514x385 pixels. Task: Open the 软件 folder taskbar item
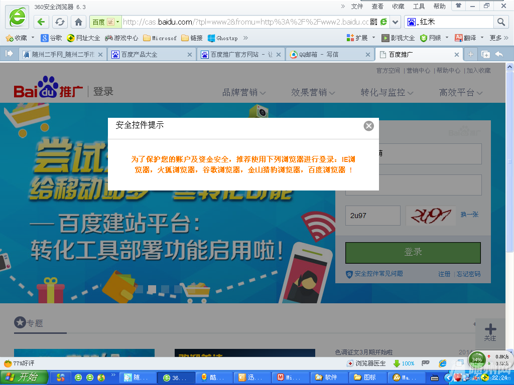point(329,377)
